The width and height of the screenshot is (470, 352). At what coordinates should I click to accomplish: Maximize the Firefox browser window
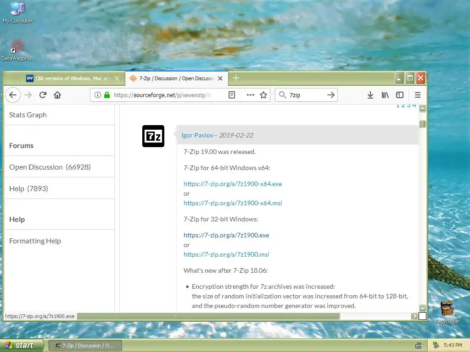[x=410, y=78]
